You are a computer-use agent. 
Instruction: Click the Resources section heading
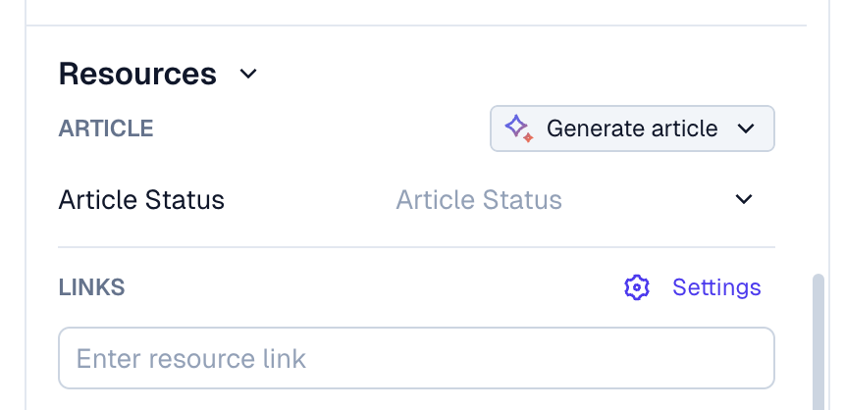point(137,74)
